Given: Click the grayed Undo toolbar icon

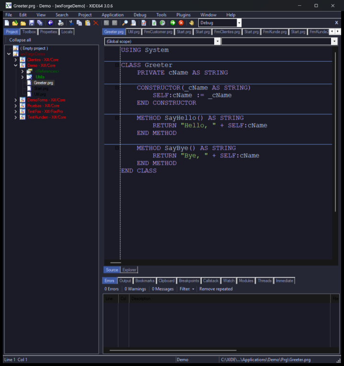Looking at the screenshot, I should click(106, 23).
